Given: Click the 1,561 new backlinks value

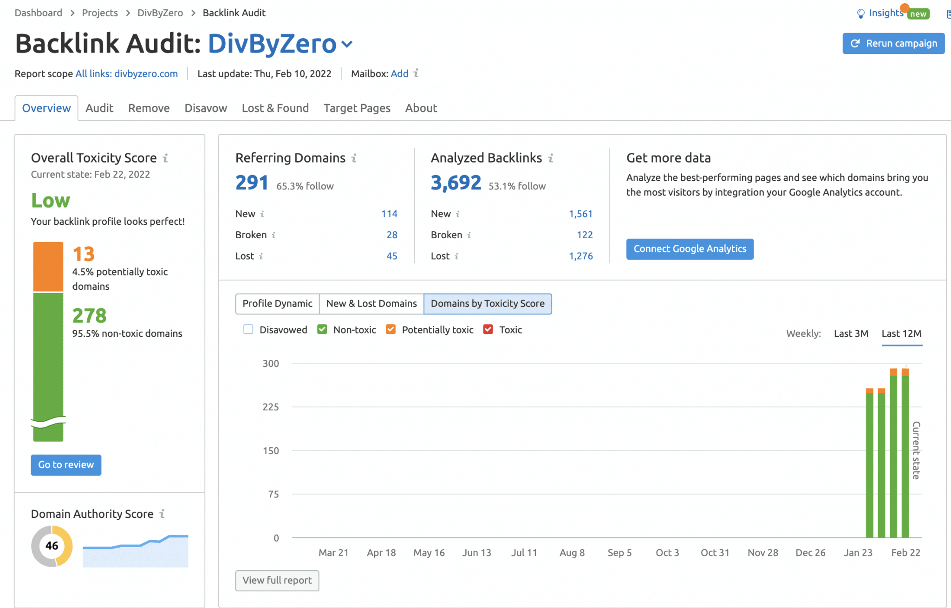Looking at the screenshot, I should click(581, 214).
